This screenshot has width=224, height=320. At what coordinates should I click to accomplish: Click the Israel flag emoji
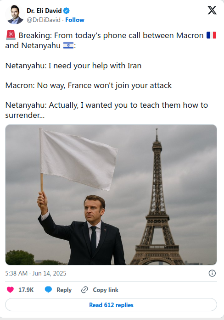click(x=68, y=45)
